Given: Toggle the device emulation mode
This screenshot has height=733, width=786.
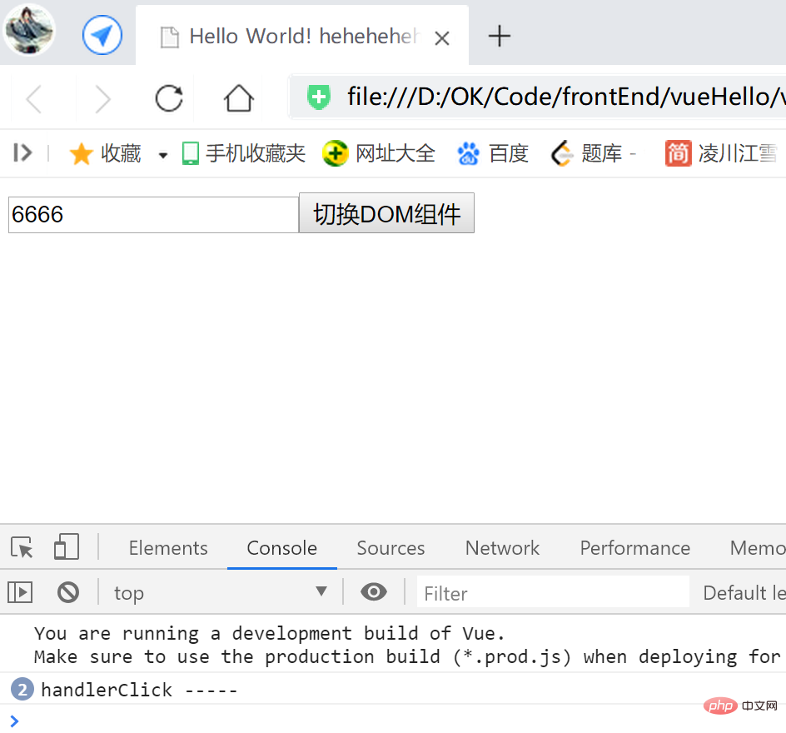Looking at the screenshot, I should pos(66,547).
